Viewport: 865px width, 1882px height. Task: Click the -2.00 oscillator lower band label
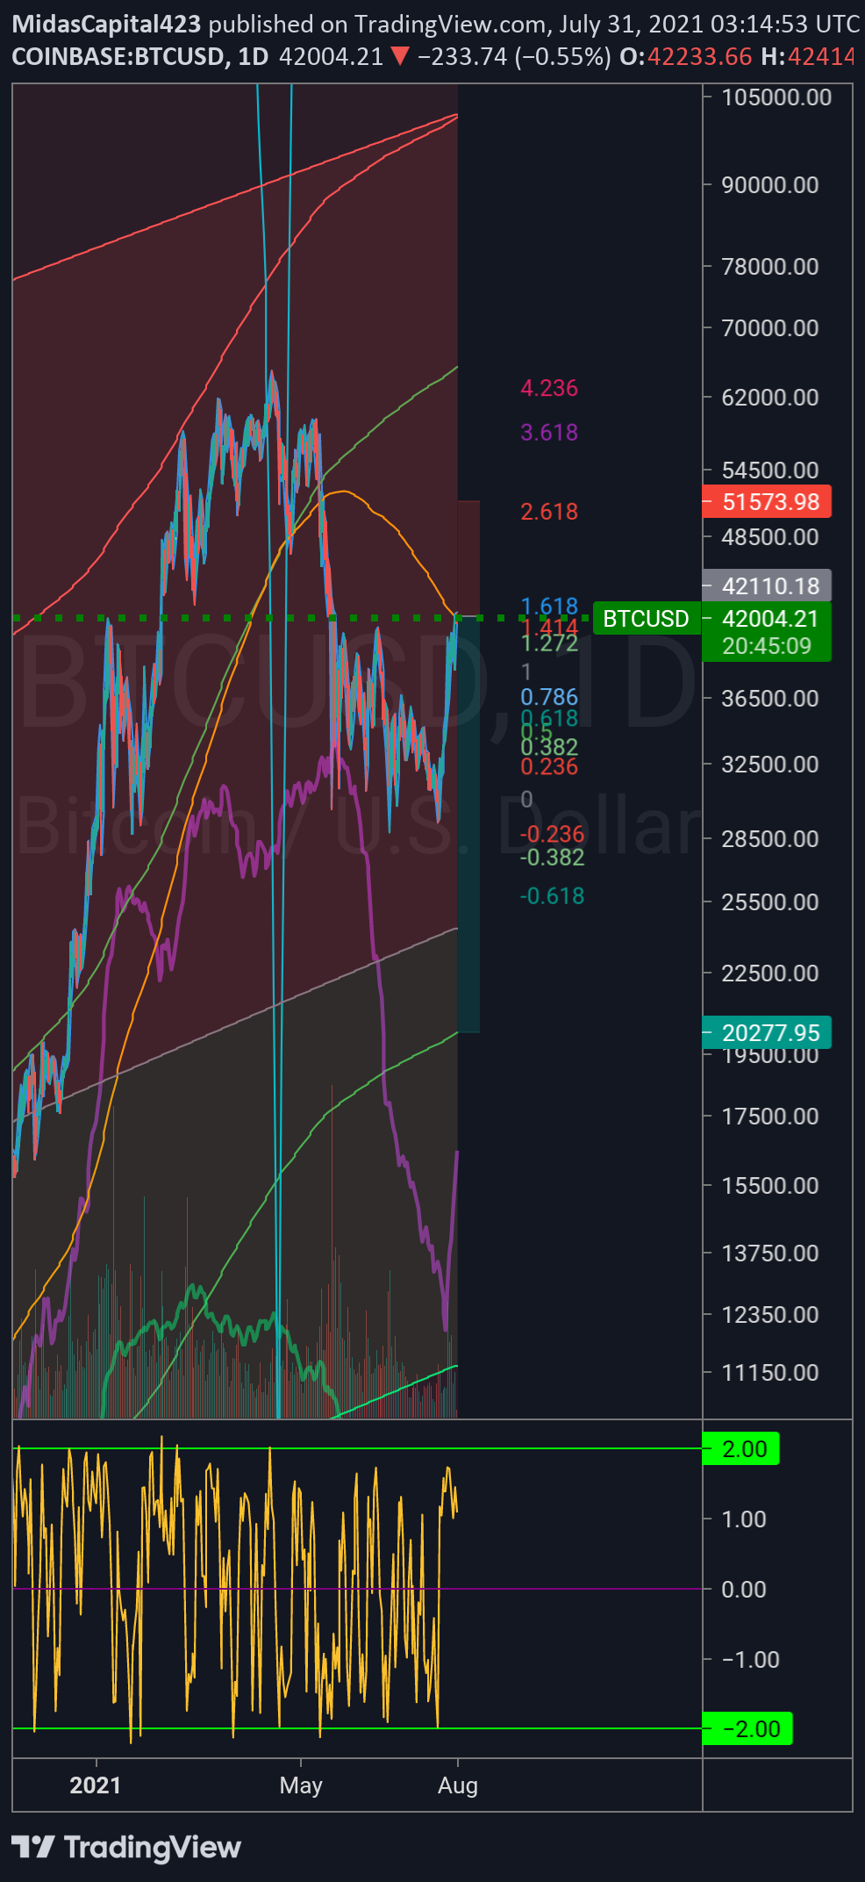pyautogui.click(x=747, y=1729)
